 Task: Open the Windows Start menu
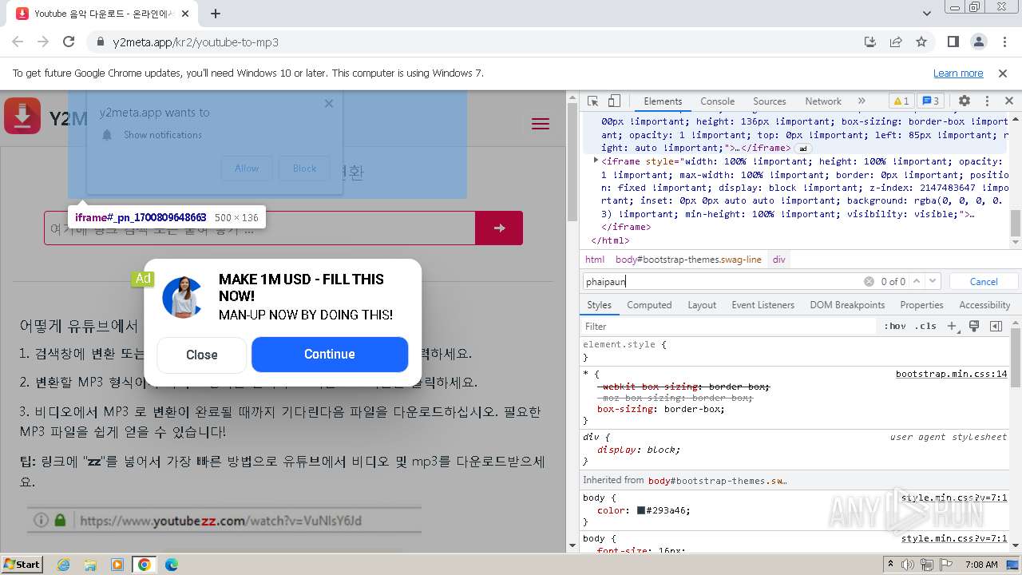coord(22,564)
